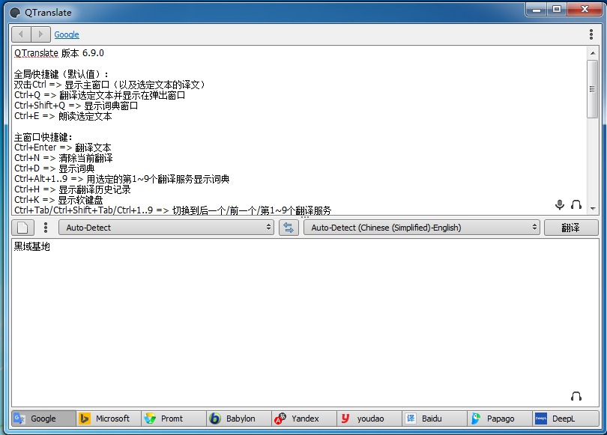Click the 'Ctrl+Alt+1..9' shortcut line

pos(122,179)
